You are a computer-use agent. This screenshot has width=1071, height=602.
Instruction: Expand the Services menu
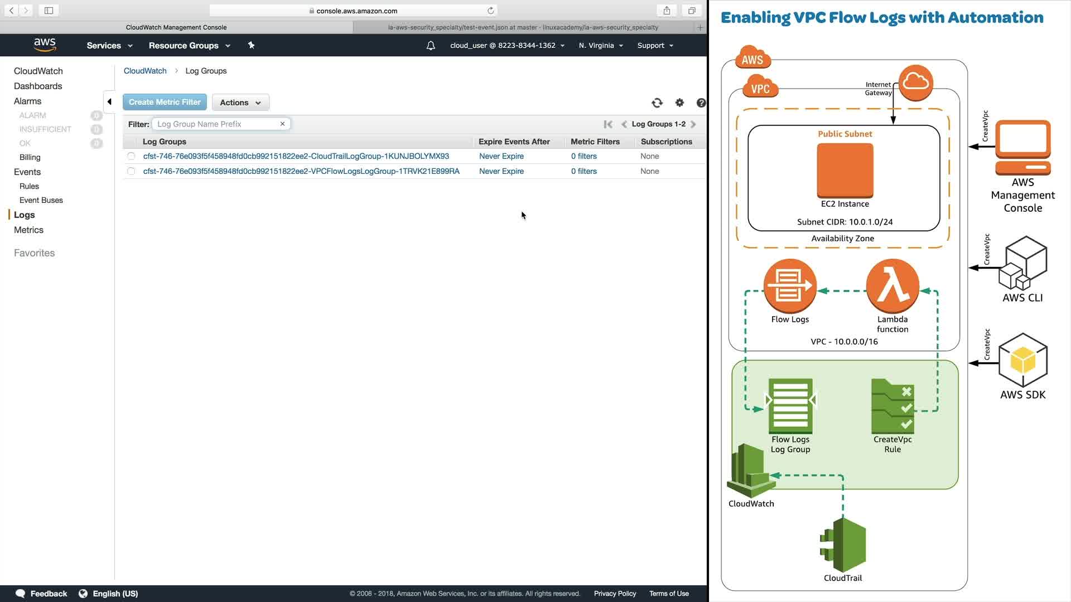[x=109, y=46]
